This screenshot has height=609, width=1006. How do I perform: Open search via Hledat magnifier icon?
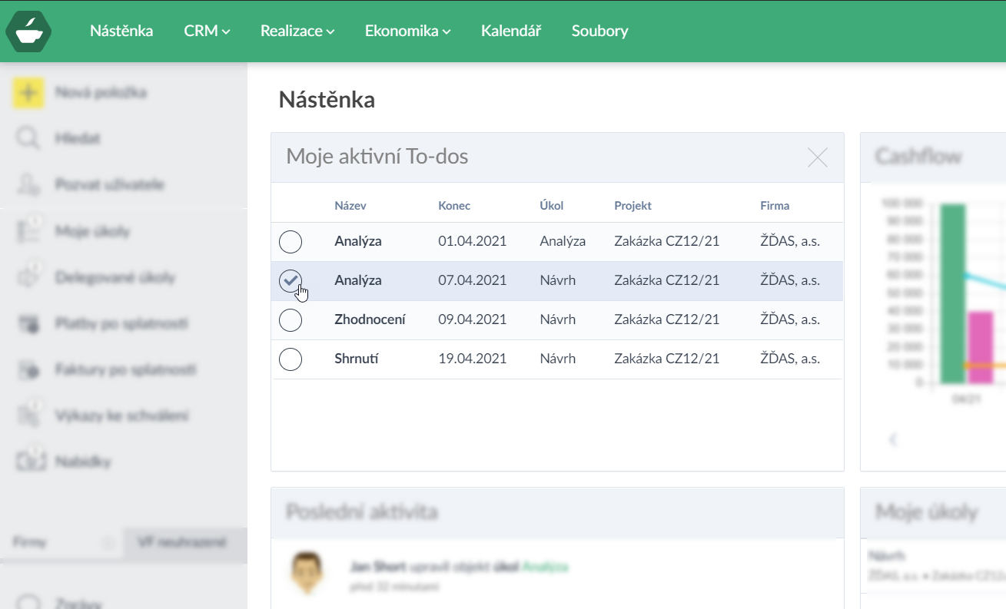tap(28, 139)
